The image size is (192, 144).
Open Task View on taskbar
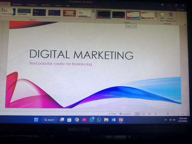(x=62, y=120)
